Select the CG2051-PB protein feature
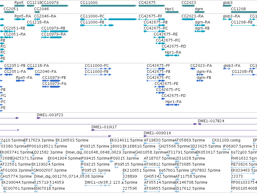 click(x=8, y=69)
